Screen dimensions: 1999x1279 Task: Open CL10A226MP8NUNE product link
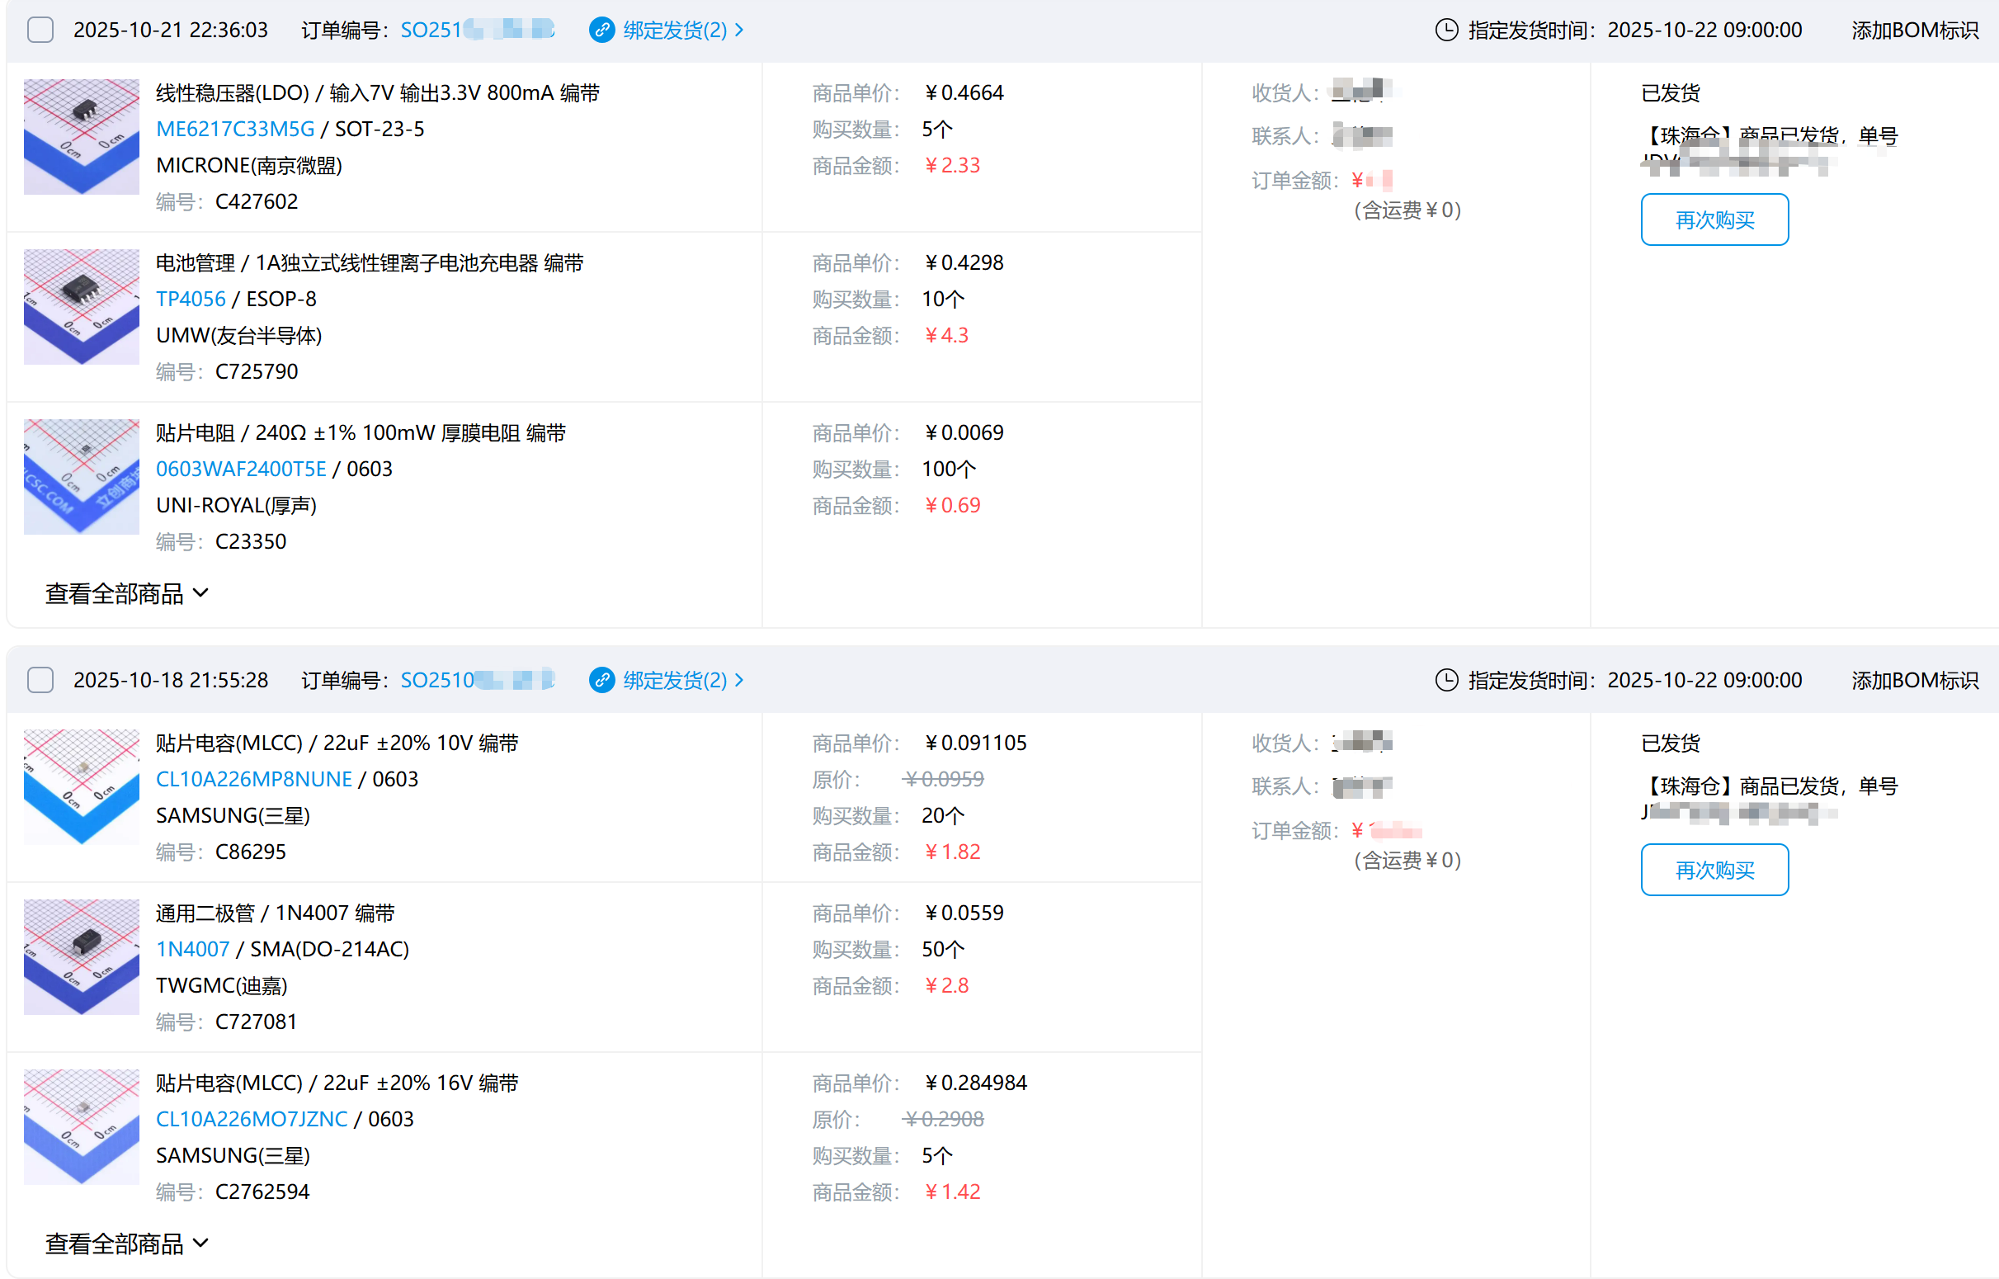coord(253,779)
